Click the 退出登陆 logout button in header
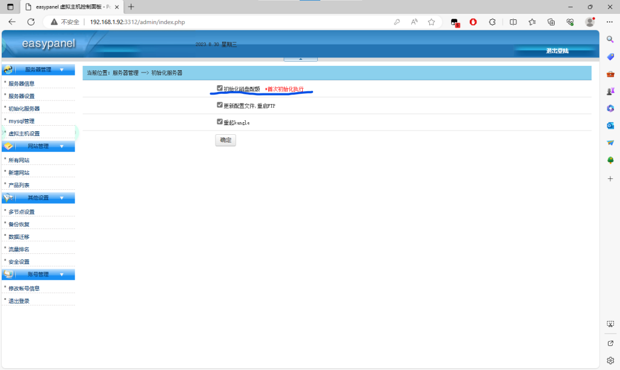 click(x=557, y=51)
